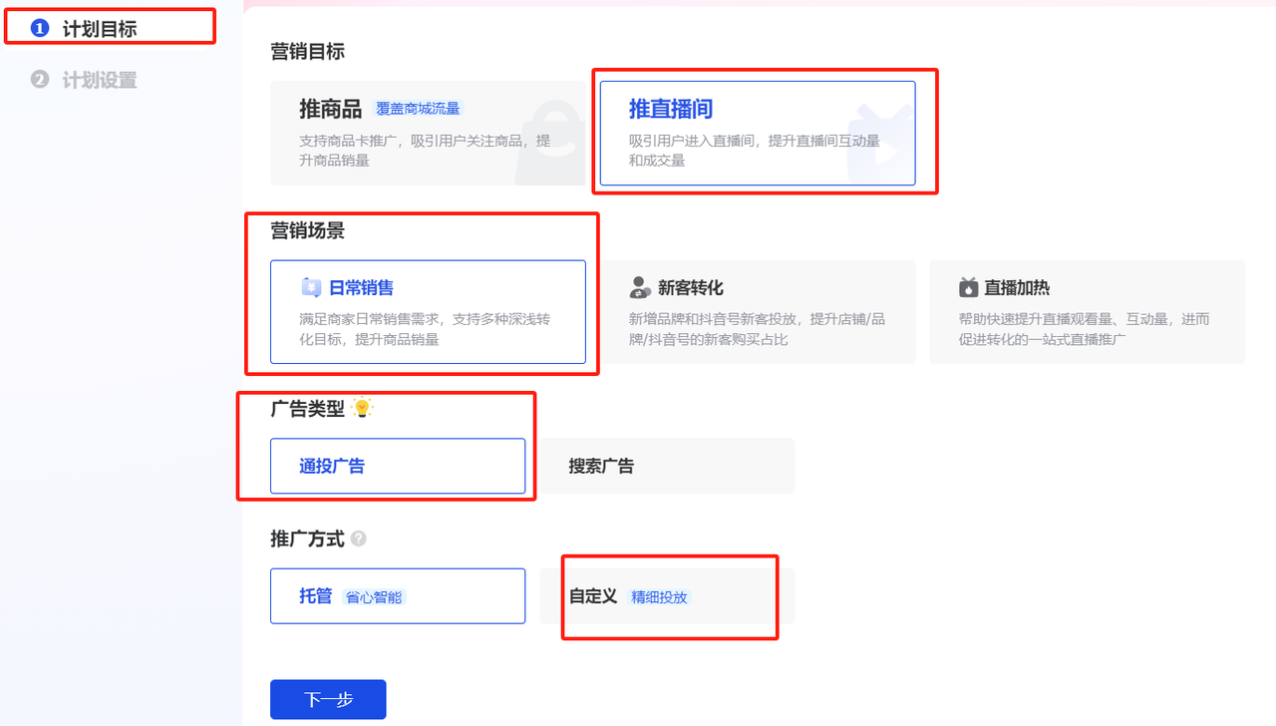The image size is (1276, 726).
Task: Select 搜索广告 ad type
Action: (668, 466)
